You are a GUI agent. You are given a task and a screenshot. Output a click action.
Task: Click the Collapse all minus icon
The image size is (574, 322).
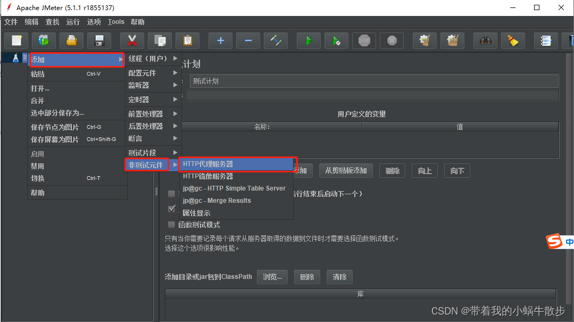click(x=248, y=40)
